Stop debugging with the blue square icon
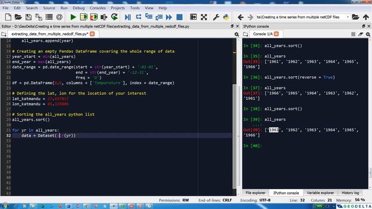This screenshot has height=209, width=372. click(x=180, y=17)
